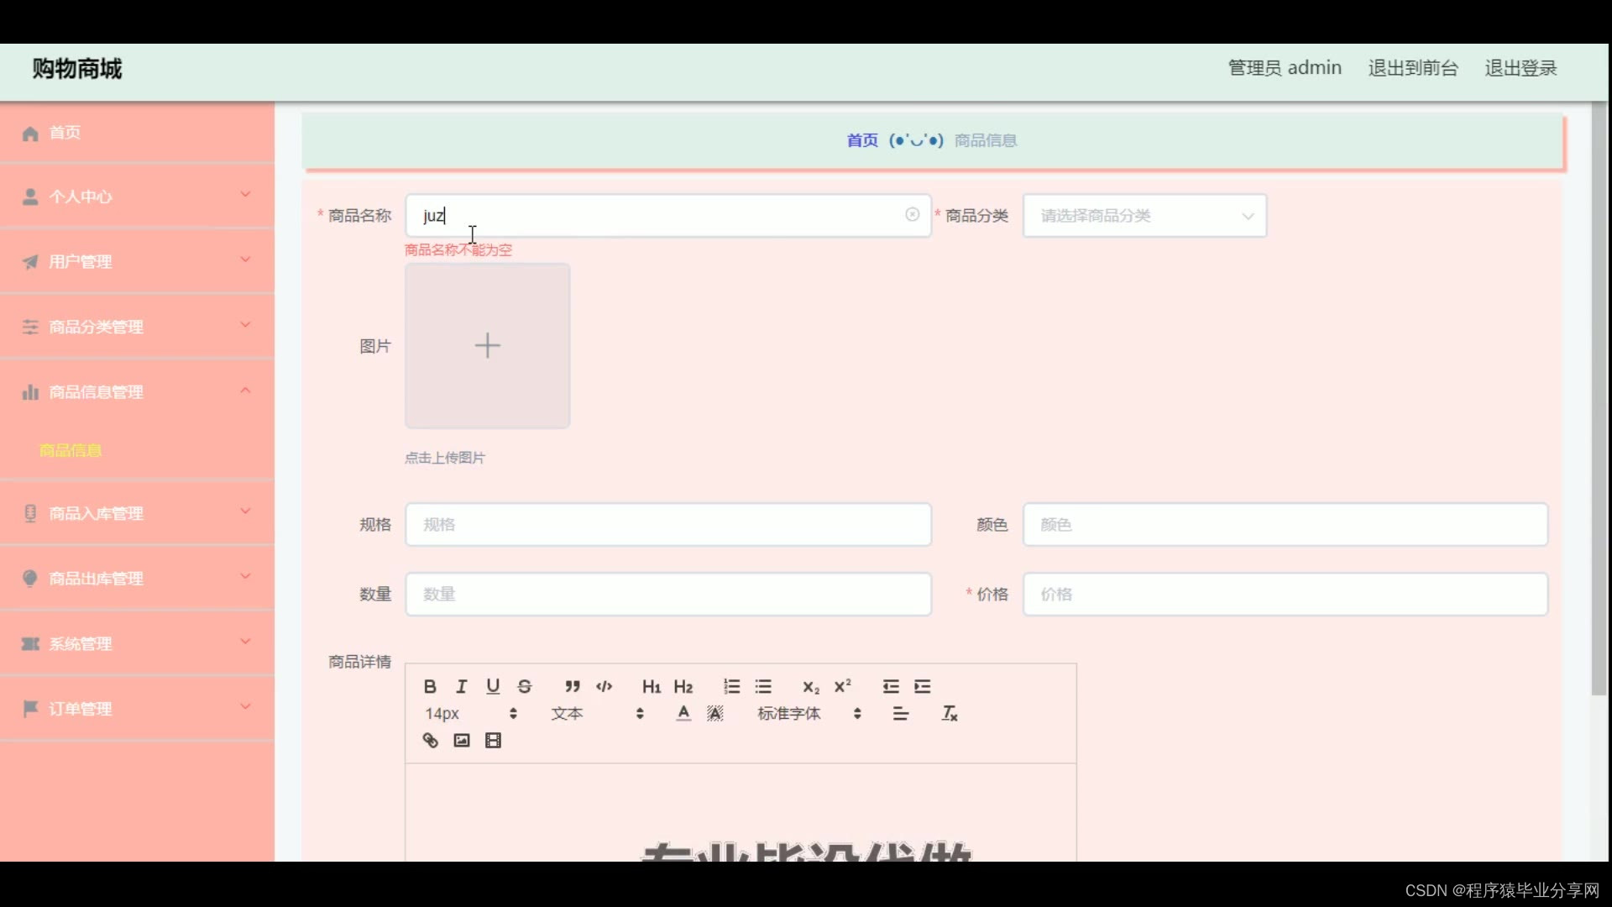
Task: Select 商品信息 submenu item
Action: point(71,450)
